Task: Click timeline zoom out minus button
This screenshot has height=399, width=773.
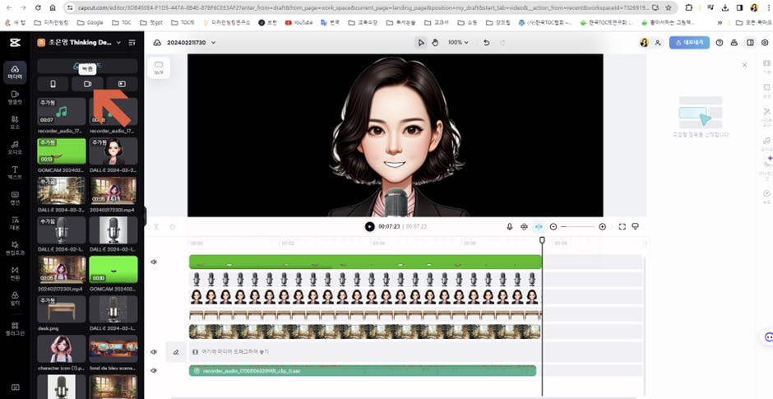Action: [x=553, y=227]
